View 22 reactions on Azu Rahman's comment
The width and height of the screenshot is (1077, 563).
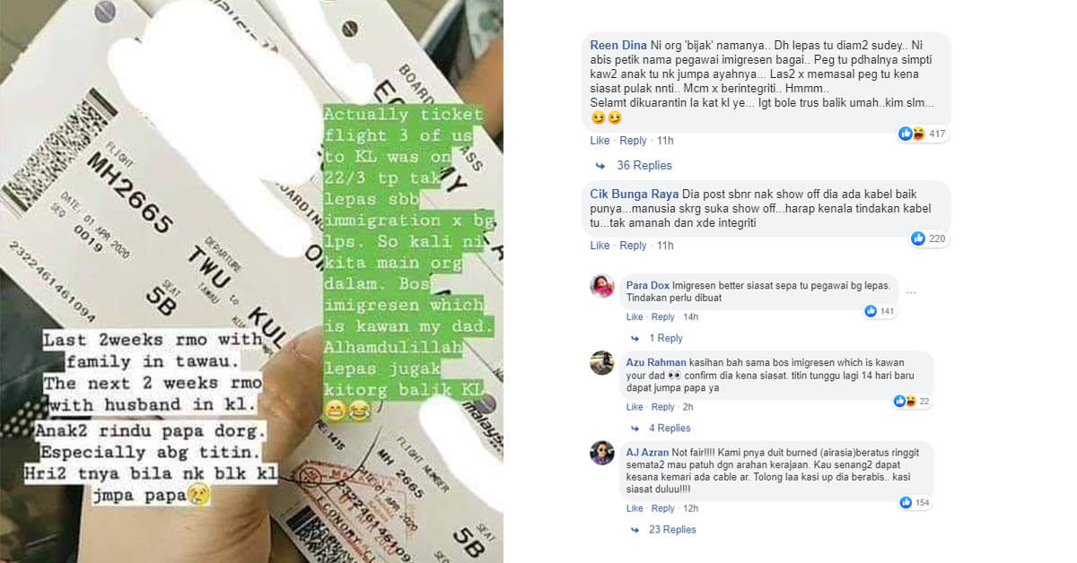[x=912, y=401]
